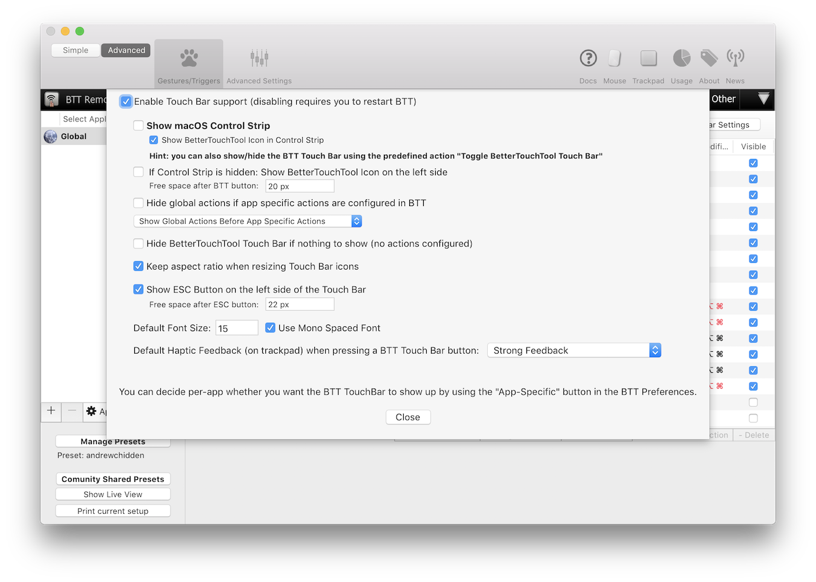This screenshot has width=816, height=582.
Task: Click the Free space after ESC button field
Action: pyautogui.click(x=300, y=305)
